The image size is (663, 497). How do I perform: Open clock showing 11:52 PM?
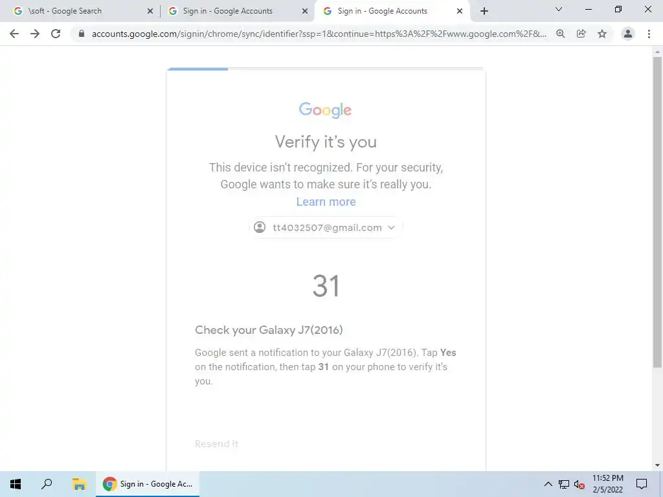click(x=607, y=484)
